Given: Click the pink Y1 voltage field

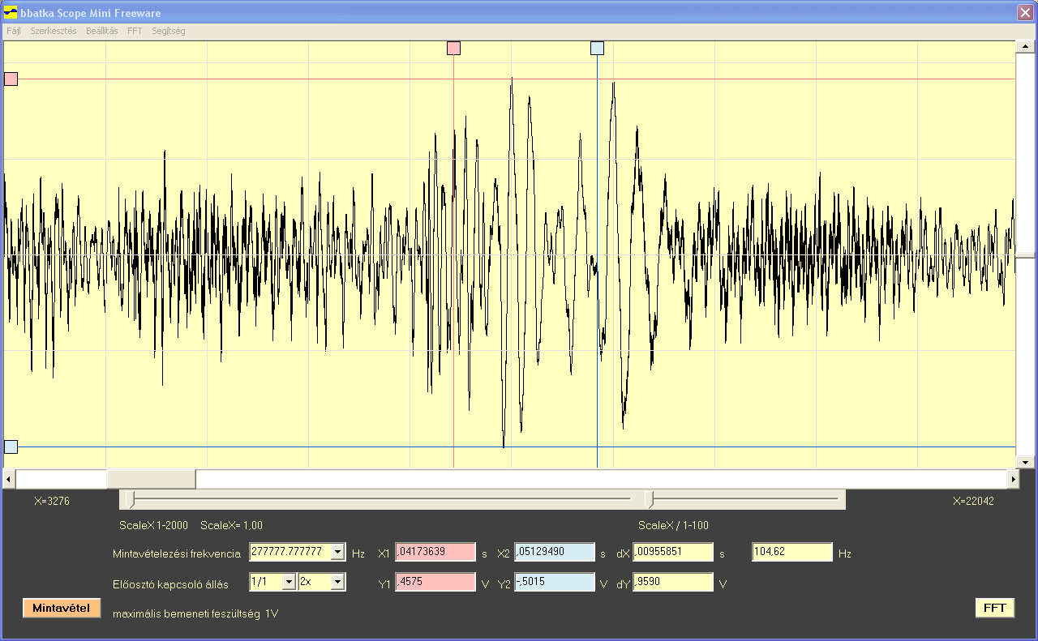Looking at the screenshot, I should (x=435, y=582).
